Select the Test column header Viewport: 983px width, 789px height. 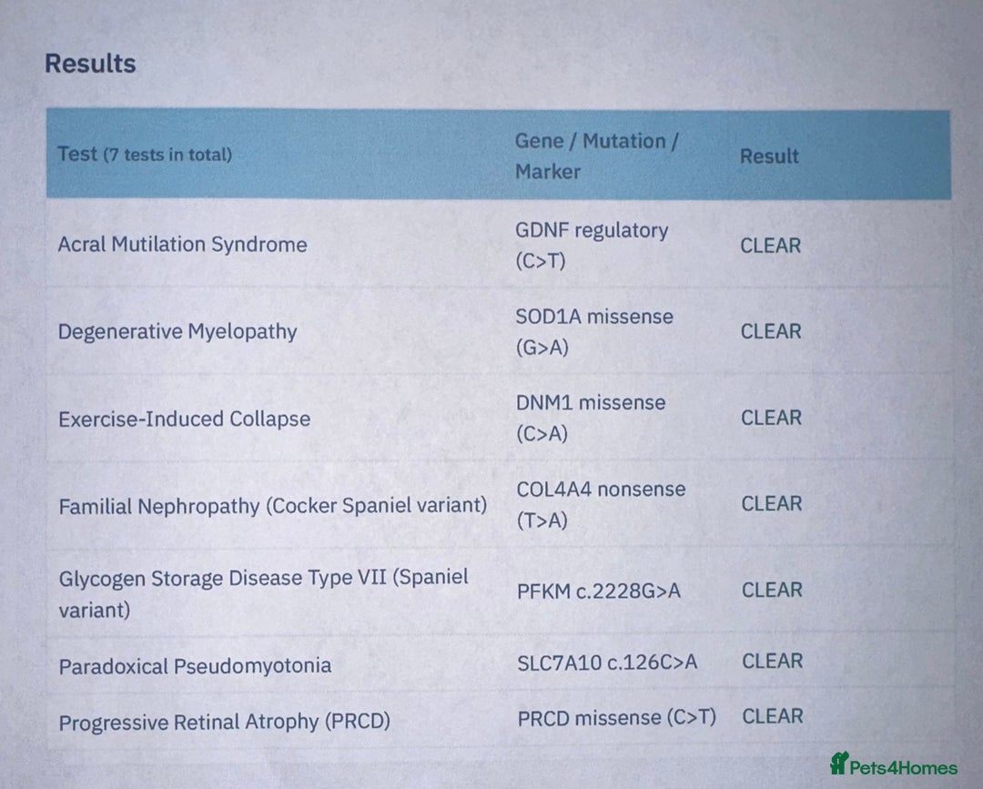point(145,154)
